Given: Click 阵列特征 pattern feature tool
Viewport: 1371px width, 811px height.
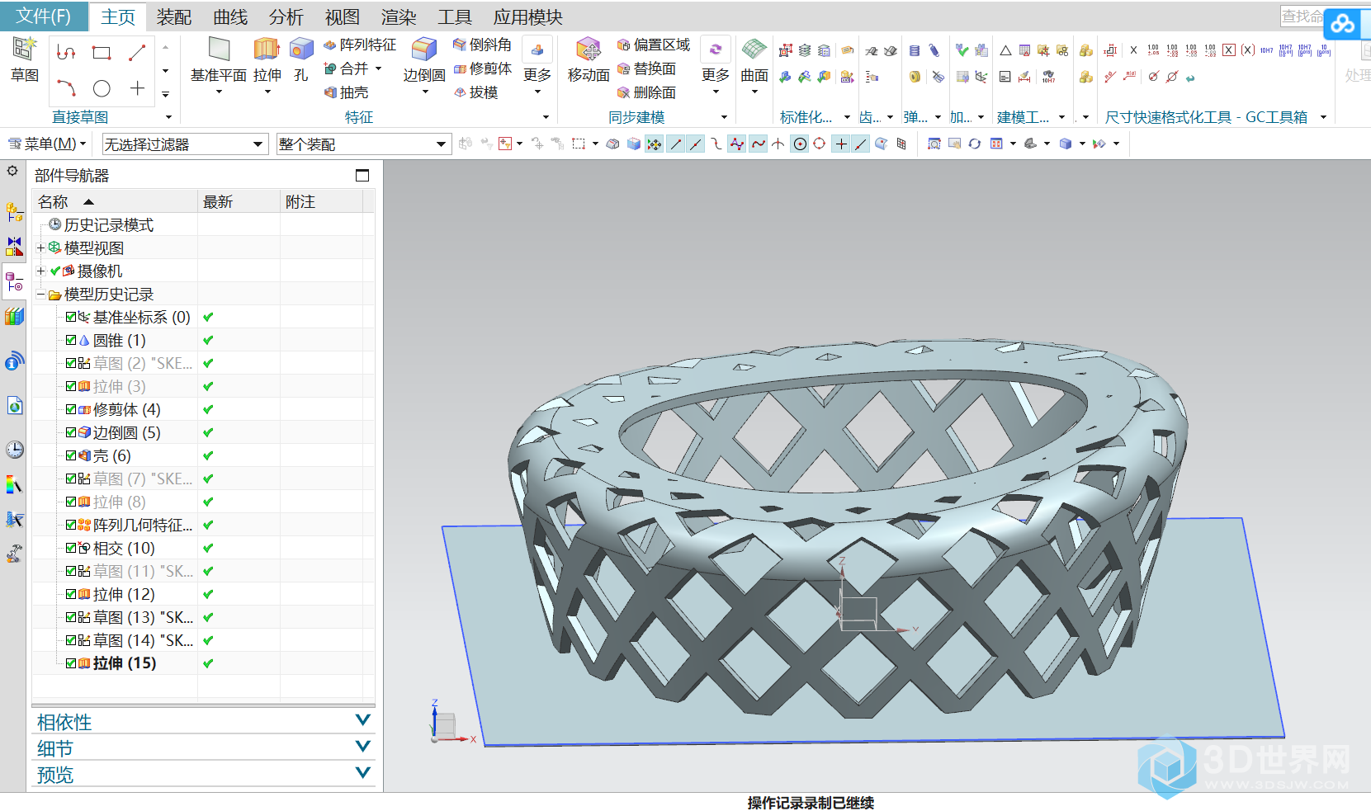Looking at the screenshot, I should click(360, 45).
